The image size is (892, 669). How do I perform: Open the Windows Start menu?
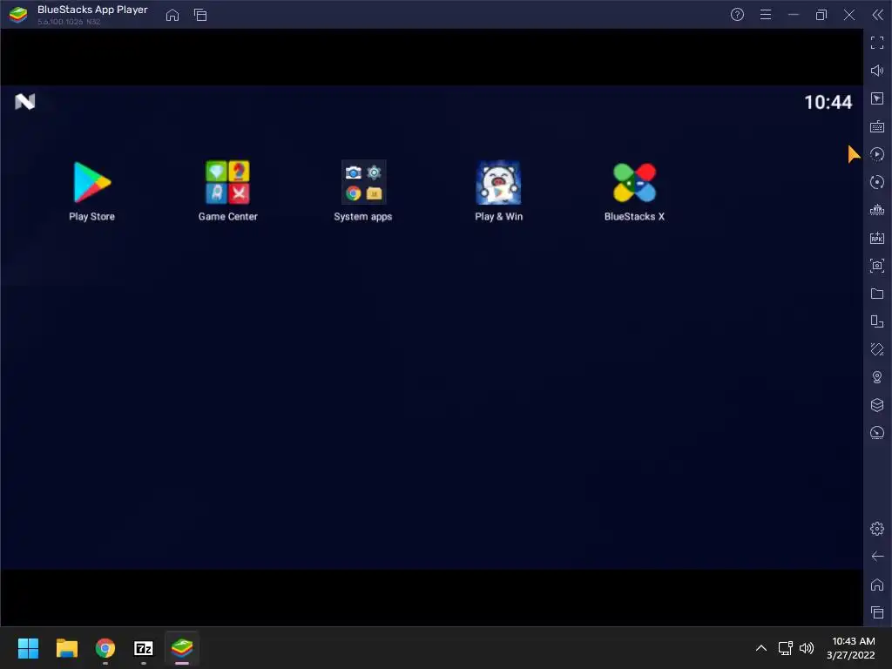click(x=28, y=648)
